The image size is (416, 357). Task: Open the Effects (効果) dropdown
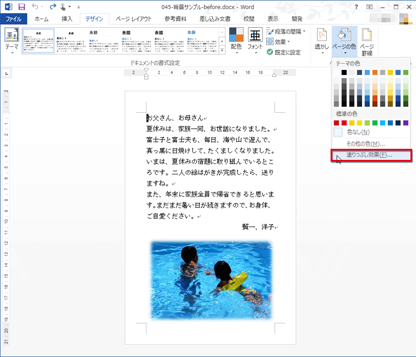click(x=278, y=42)
